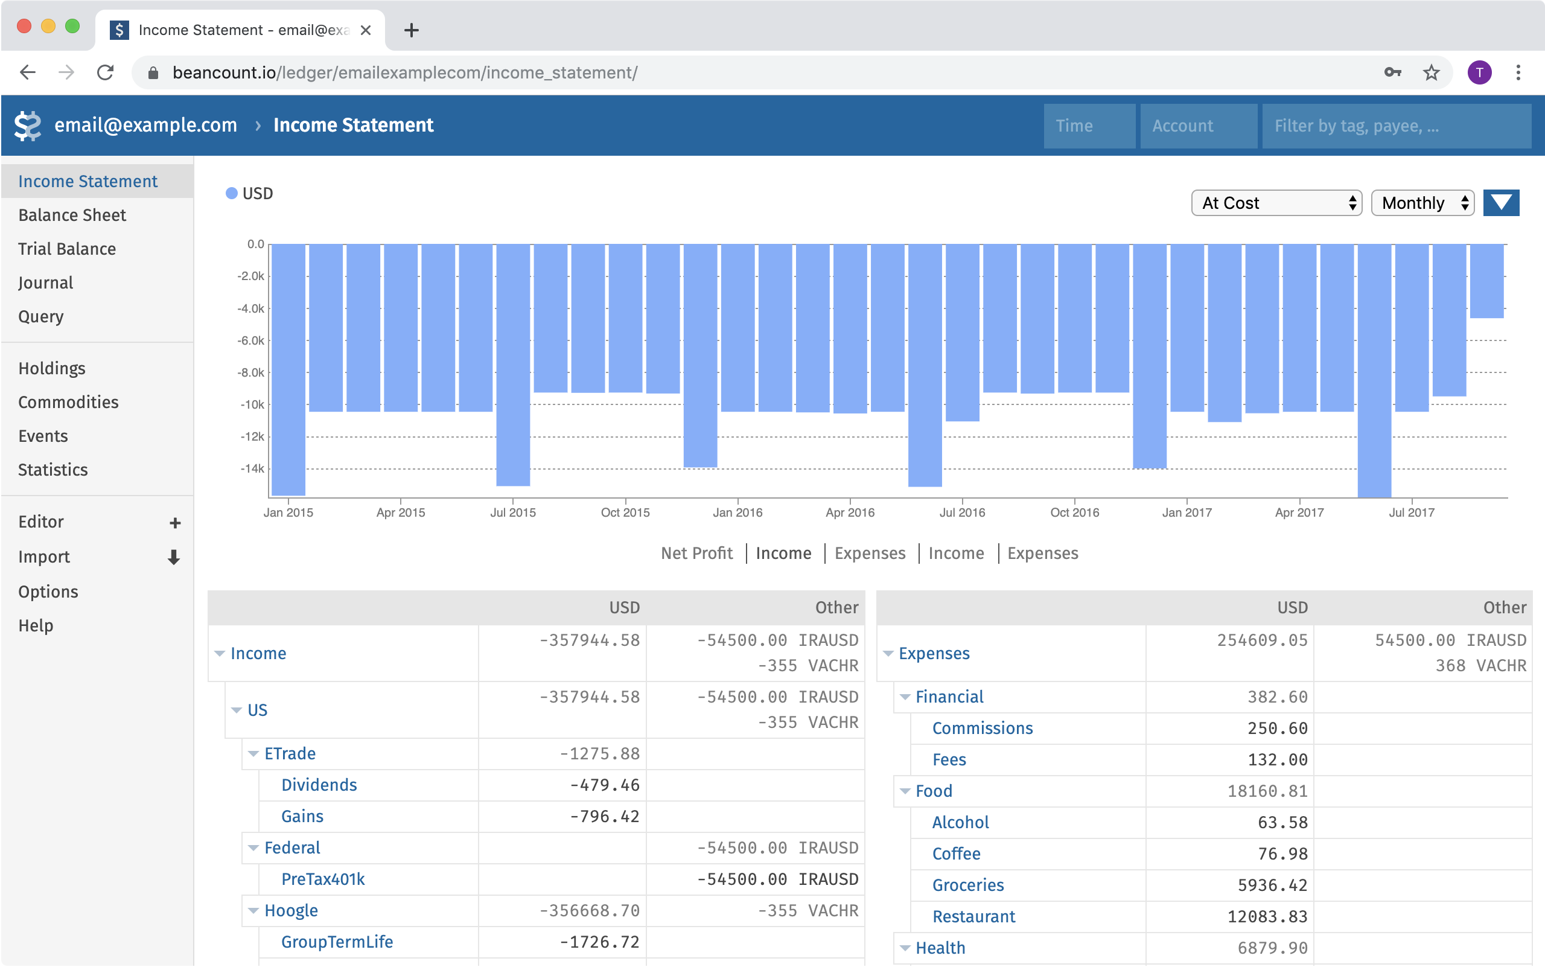The height and width of the screenshot is (967, 1545).
Task: Open the Query page
Action: tap(40, 316)
